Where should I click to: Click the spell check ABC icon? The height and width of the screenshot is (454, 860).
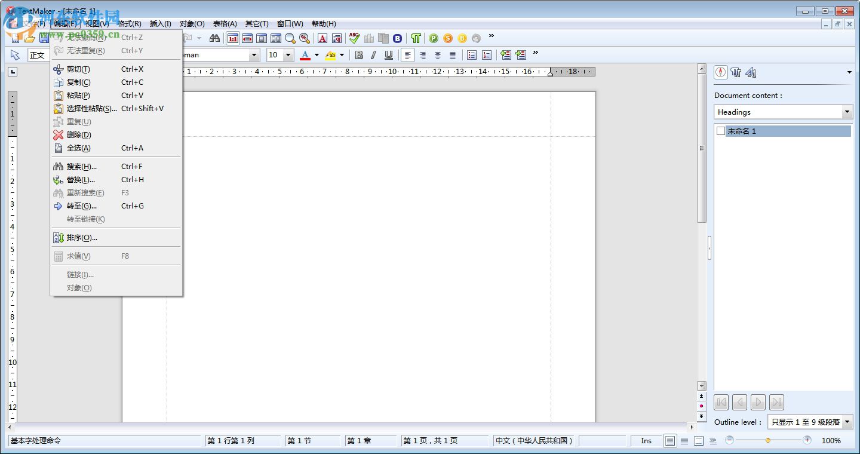click(x=354, y=38)
